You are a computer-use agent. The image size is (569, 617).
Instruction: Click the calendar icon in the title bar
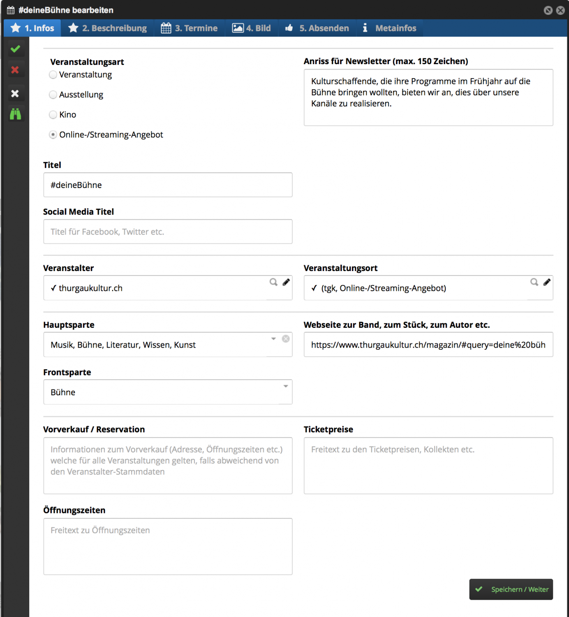(x=11, y=10)
